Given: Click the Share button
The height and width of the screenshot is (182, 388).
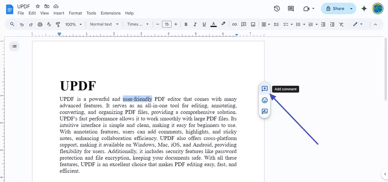Looking at the screenshot, I should point(335,9).
